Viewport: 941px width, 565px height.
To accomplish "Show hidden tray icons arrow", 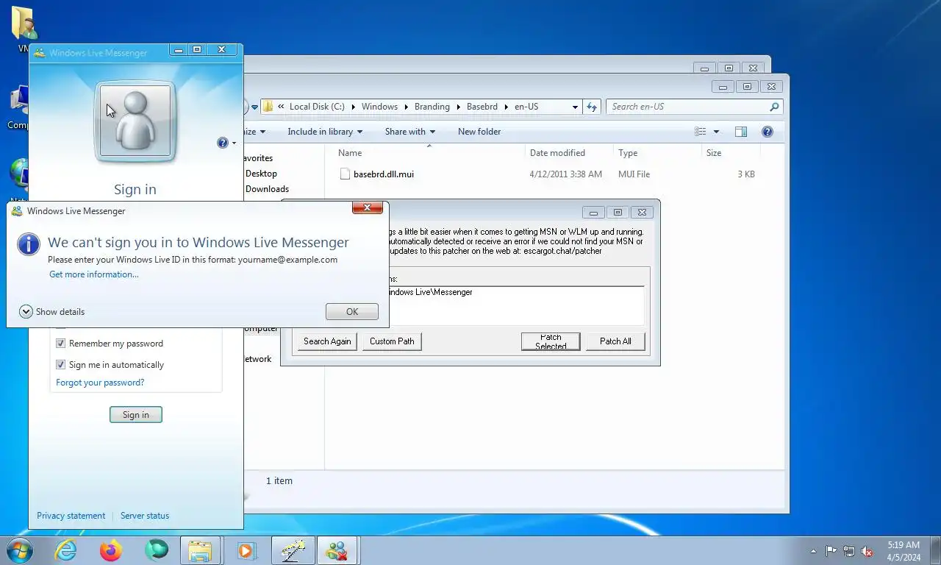I will [813, 551].
